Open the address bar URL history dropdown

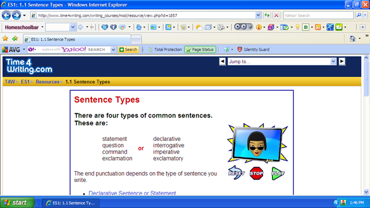(x=258, y=16)
